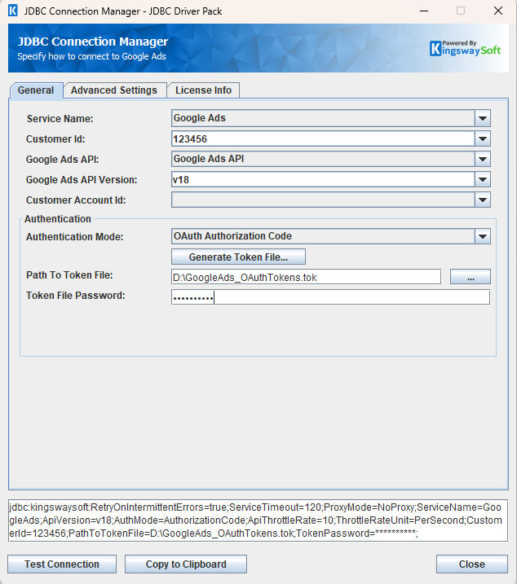Click the Customer Id field showing 123456
The height and width of the screenshot is (584, 517).
point(323,139)
